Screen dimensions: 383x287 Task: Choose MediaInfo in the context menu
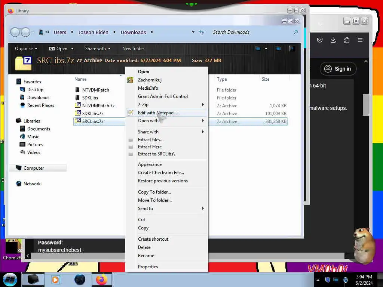pyautogui.click(x=148, y=88)
